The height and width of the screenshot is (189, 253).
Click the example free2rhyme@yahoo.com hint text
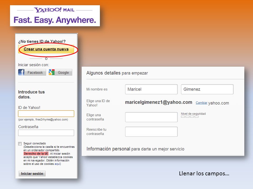pos(43,120)
